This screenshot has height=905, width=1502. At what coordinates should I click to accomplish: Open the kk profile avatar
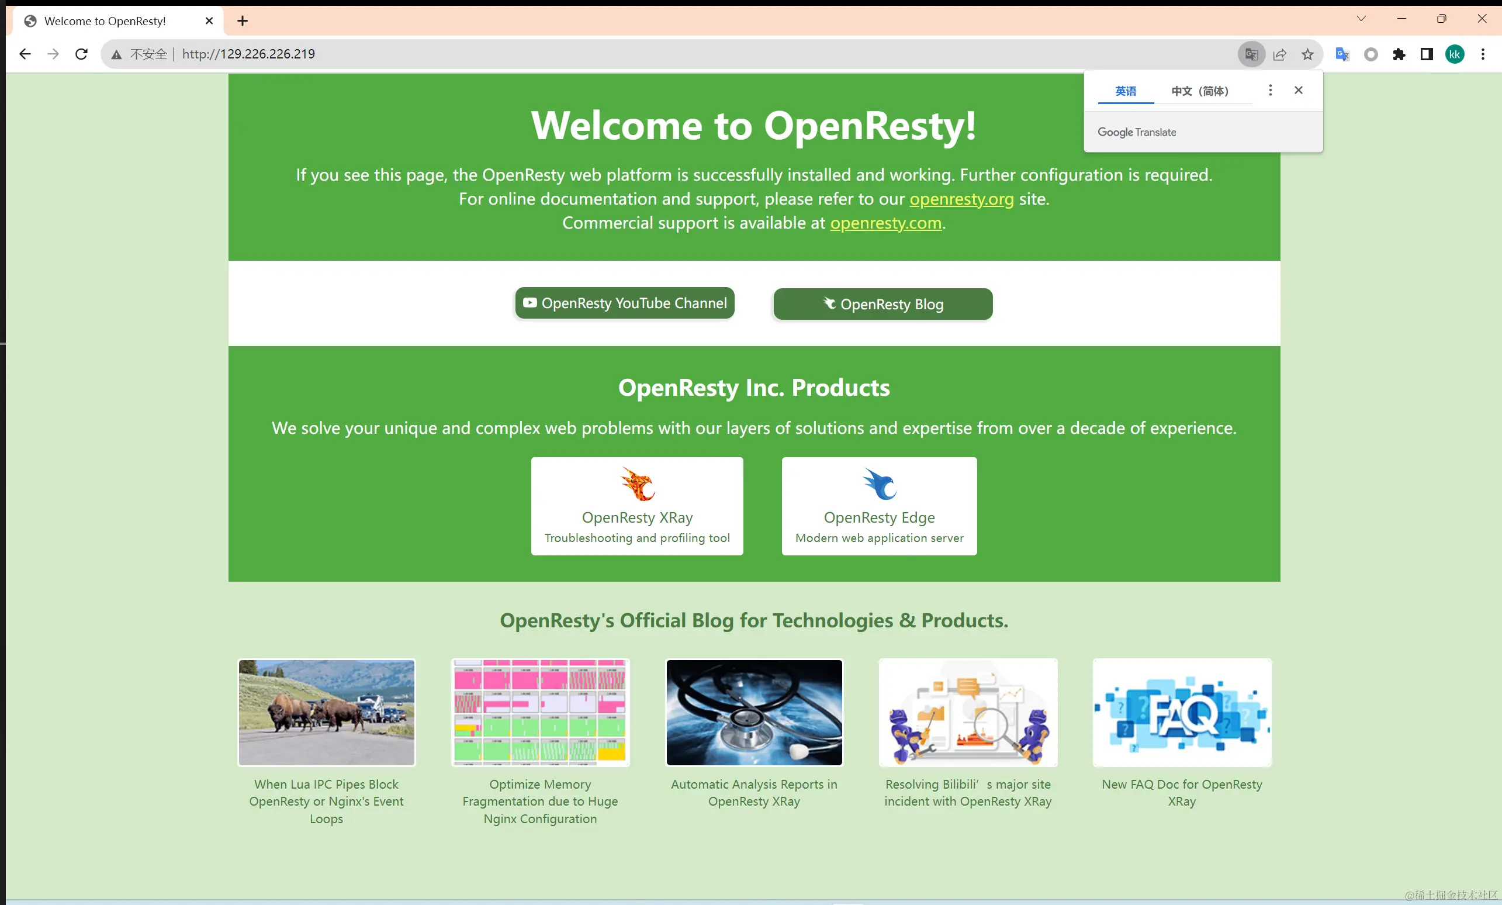point(1455,54)
